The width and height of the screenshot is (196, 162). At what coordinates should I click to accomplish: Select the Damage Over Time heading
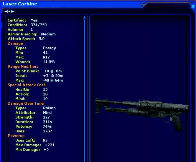point(26,104)
